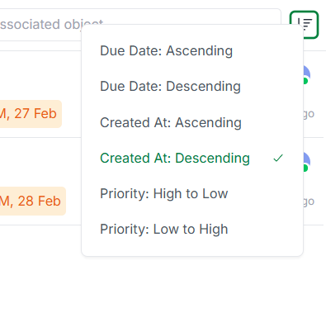Open the 28 Feb due date badge
326x313 pixels.
coord(33,201)
